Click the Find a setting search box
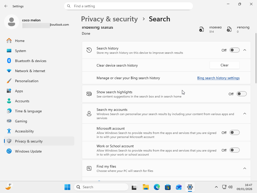This screenshot has width=257, height=193. point(128,6)
